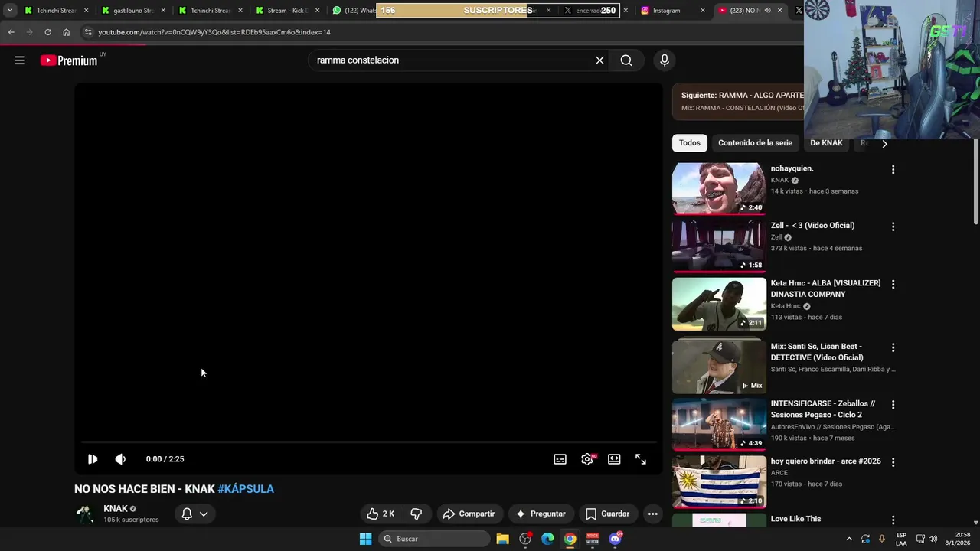Open the Windows Start menu
The height and width of the screenshot is (551, 980).
pyautogui.click(x=365, y=539)
